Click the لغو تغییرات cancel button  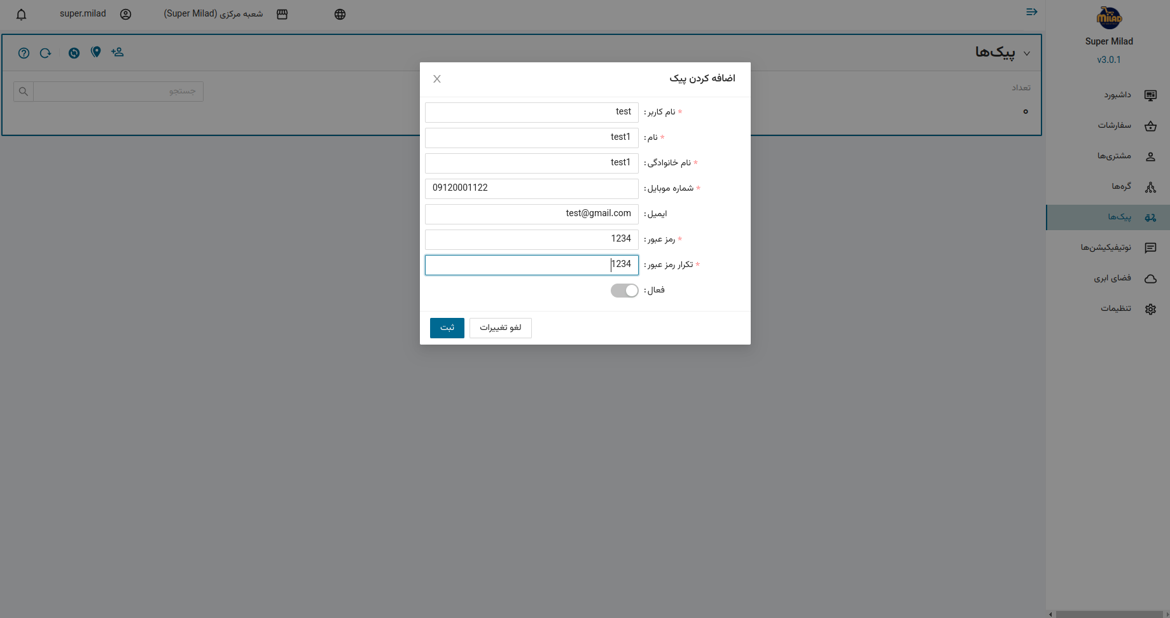coord(500,328)
